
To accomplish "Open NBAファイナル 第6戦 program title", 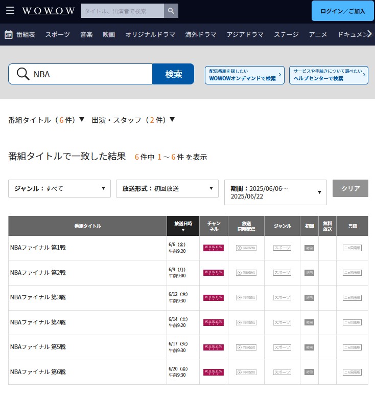I will click(x=38, y=372).
